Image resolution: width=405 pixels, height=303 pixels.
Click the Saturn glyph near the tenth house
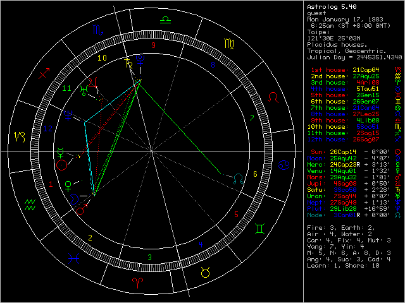129,62
